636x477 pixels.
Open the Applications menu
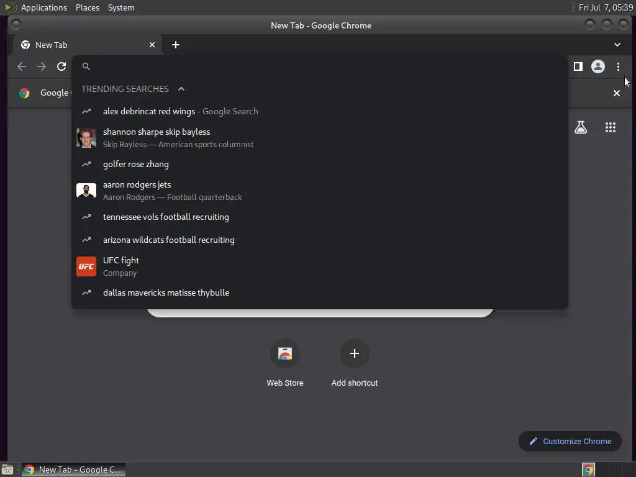(44, 7)
